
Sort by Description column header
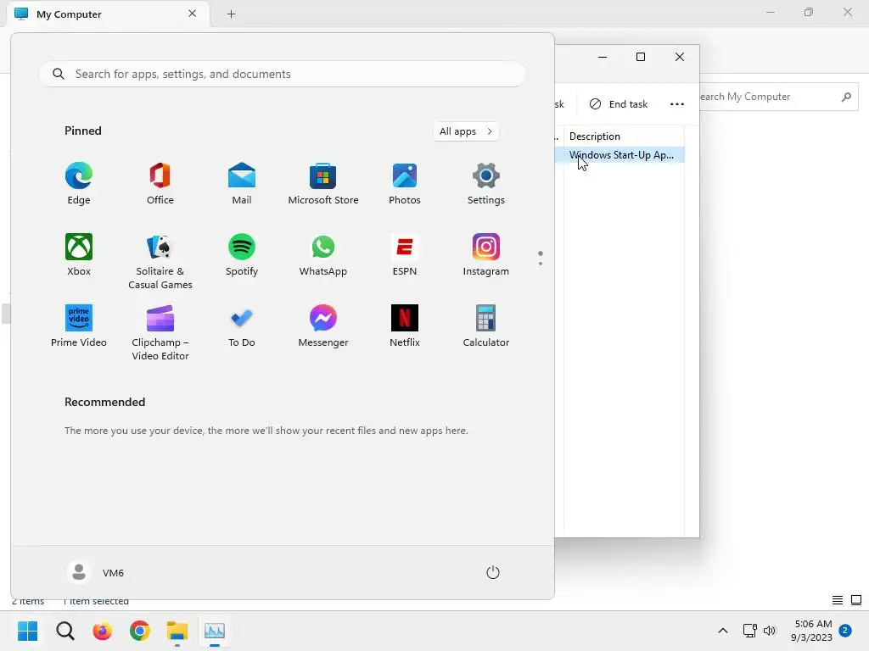click(x=624, y=136)
